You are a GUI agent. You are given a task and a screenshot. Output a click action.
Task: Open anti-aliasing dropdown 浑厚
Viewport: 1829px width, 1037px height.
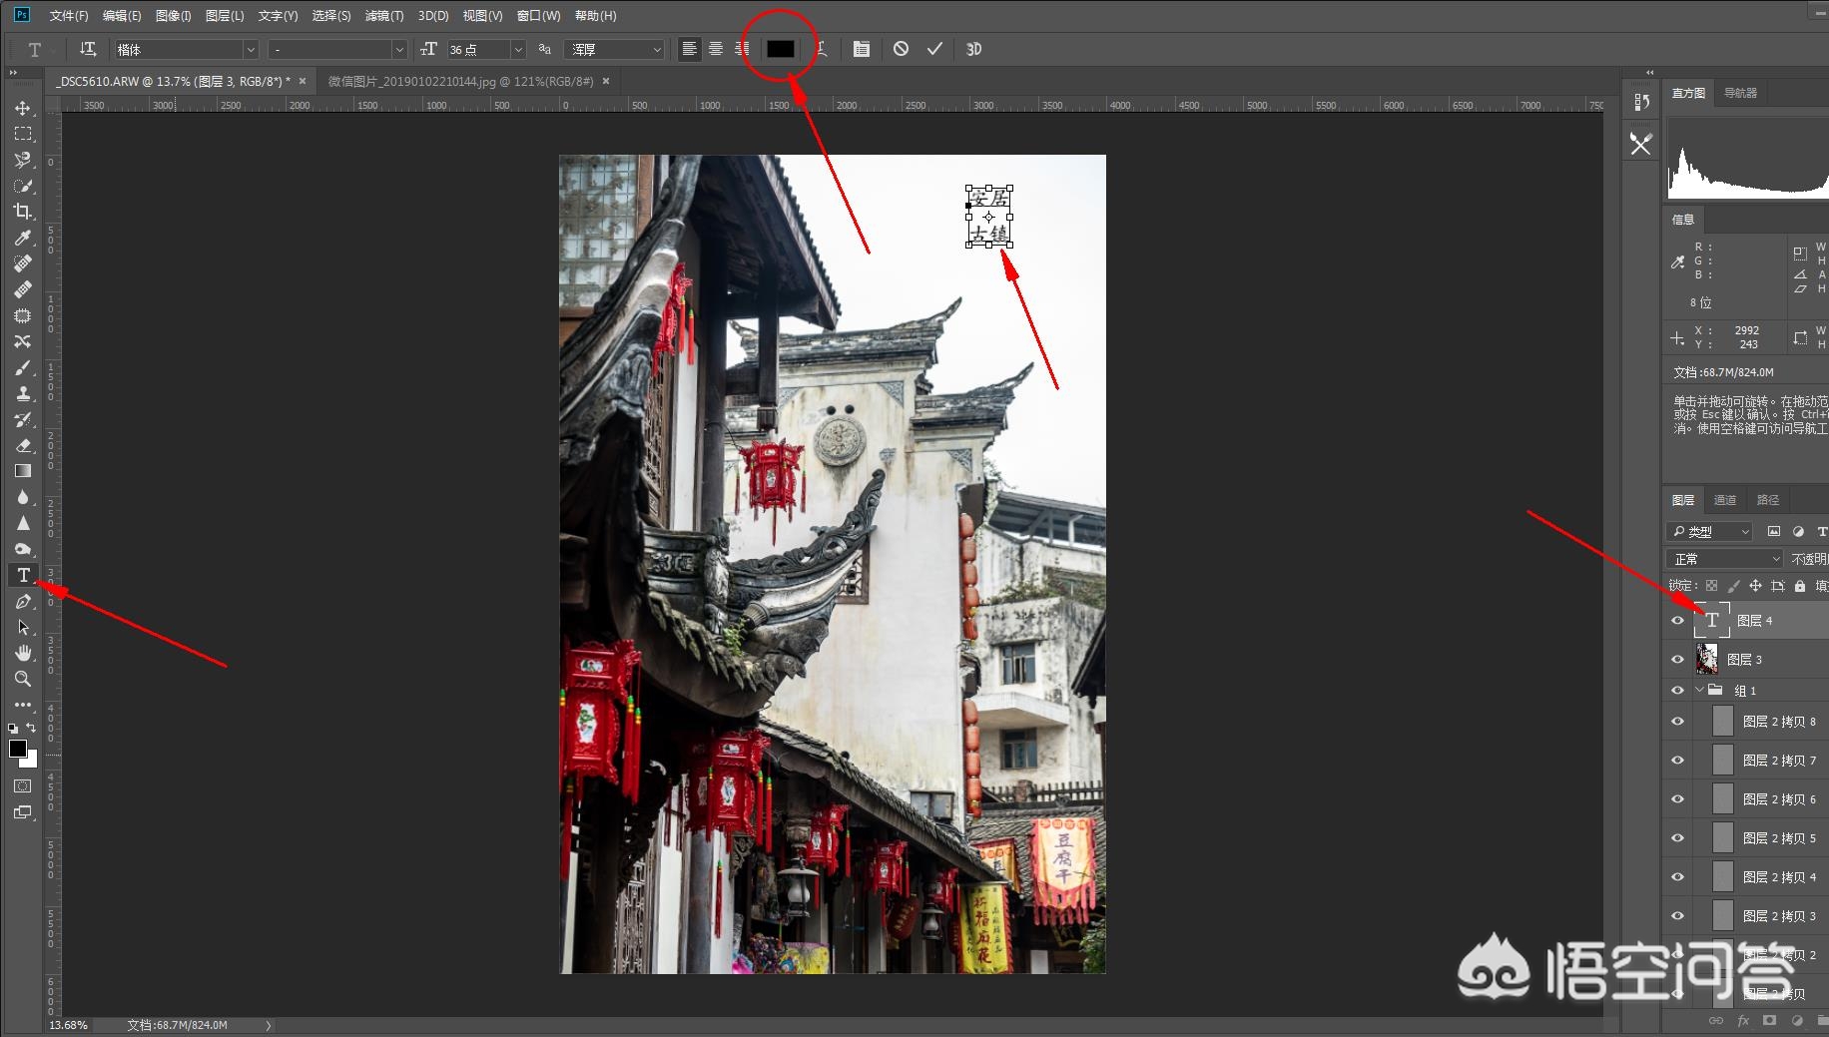tap(614, 49)
